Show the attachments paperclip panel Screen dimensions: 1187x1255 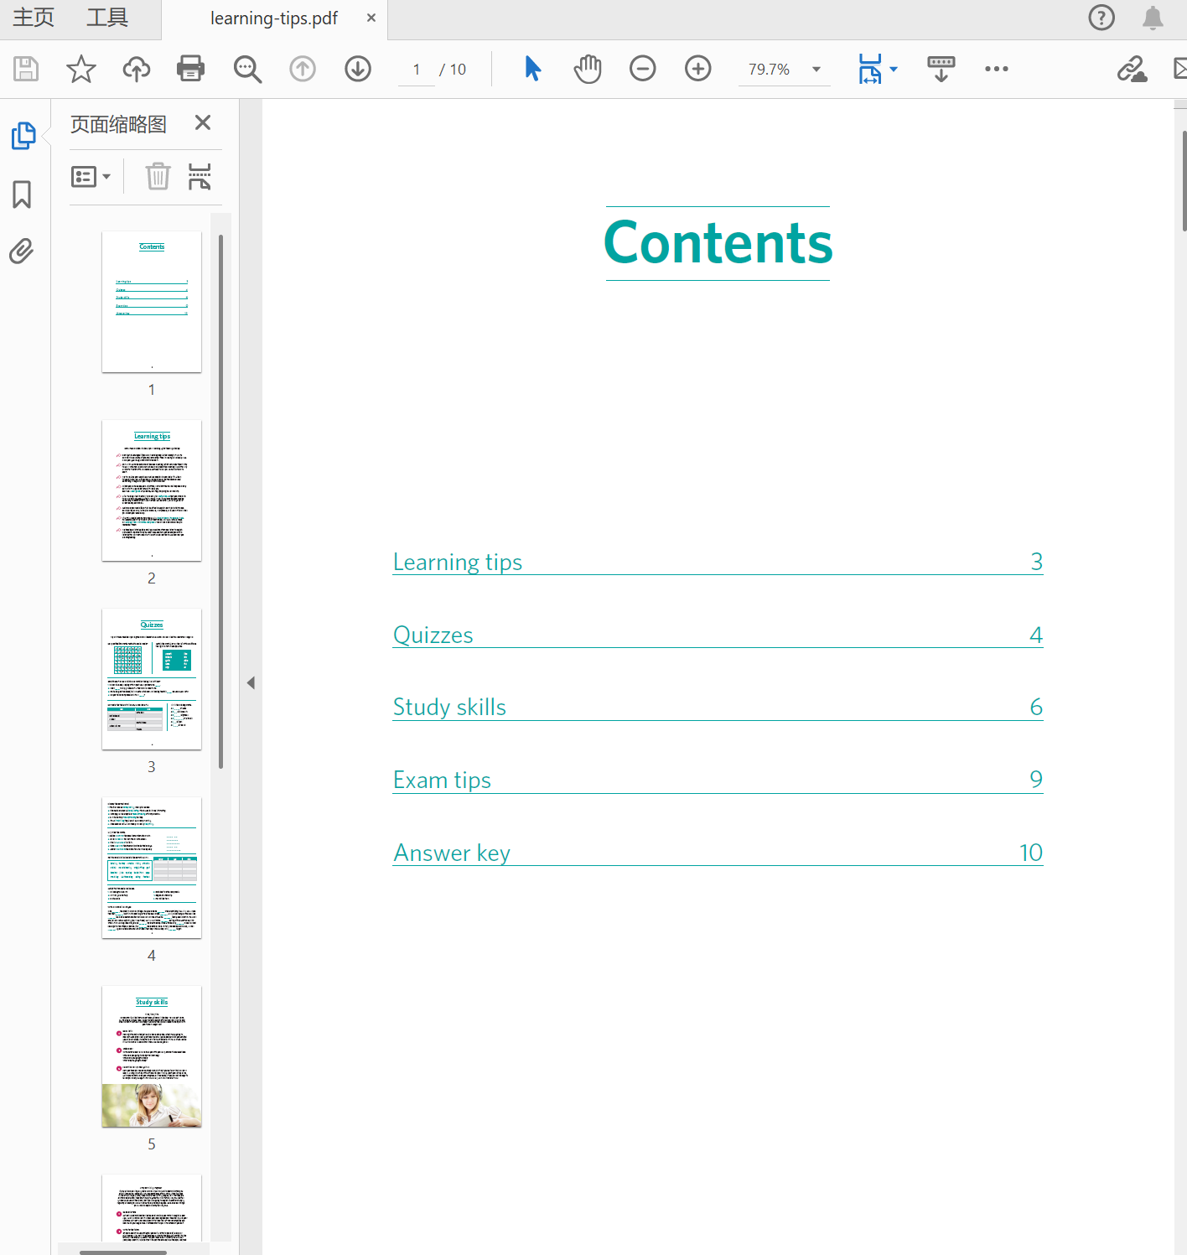click(23, 251)
